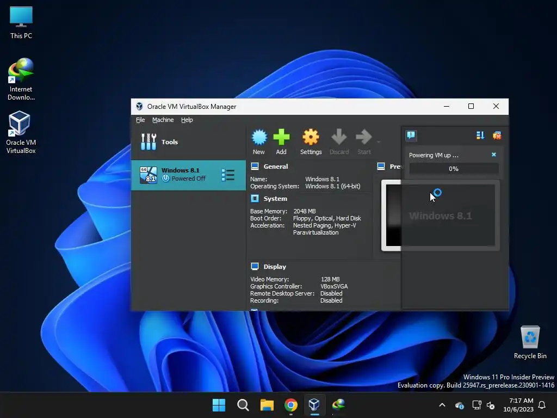
Task: Open This PC desktop icon
Action: tap(21, 22)
